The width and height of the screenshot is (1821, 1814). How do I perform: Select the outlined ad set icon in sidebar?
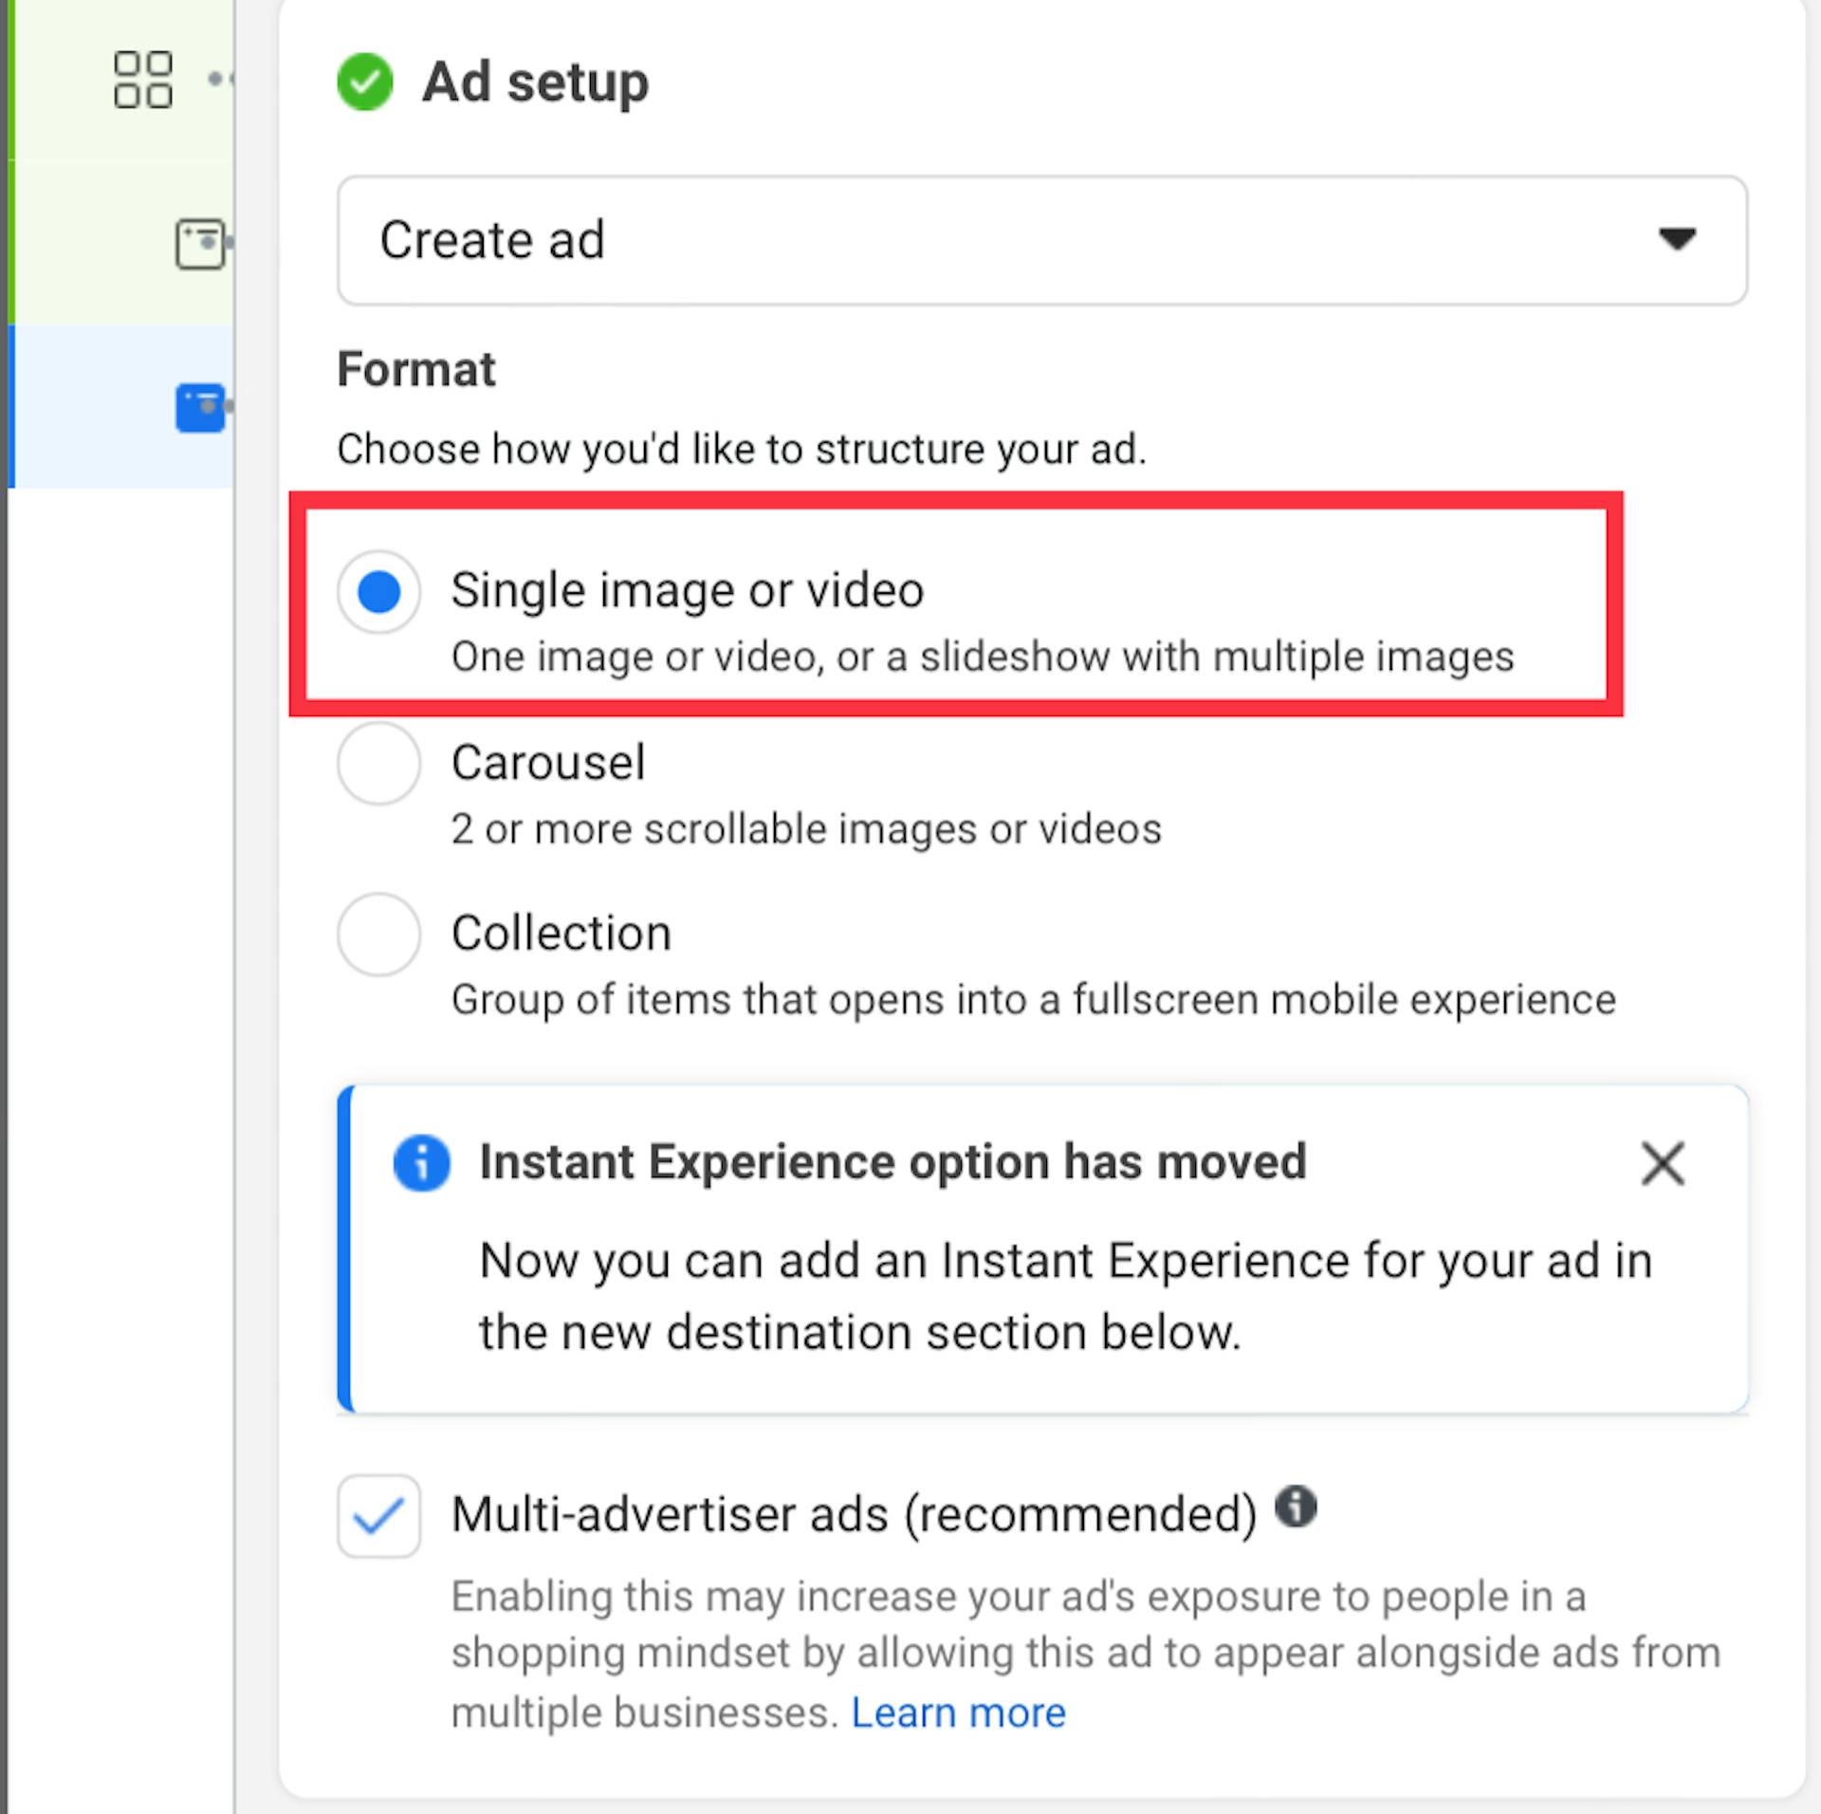[x=200, y=245]
